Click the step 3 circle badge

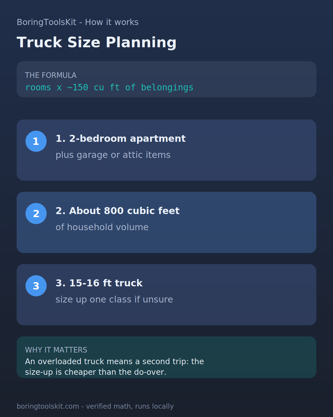pyautogui.click(x=36, y=286)
